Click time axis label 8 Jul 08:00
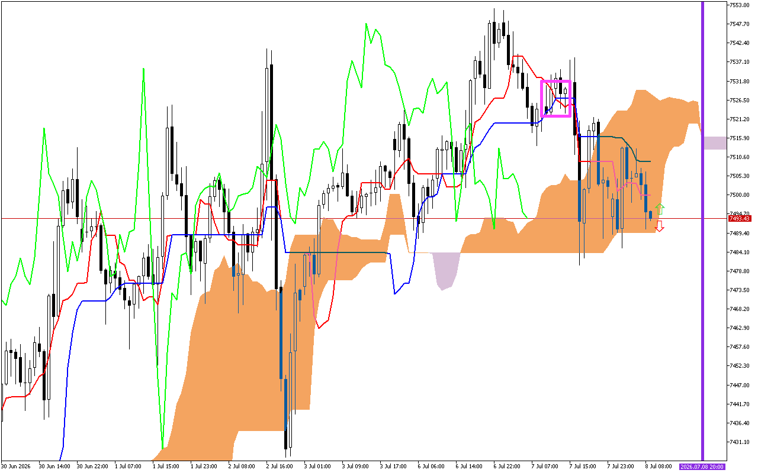The width and height of the screenshot is (758, 473). 659,466
